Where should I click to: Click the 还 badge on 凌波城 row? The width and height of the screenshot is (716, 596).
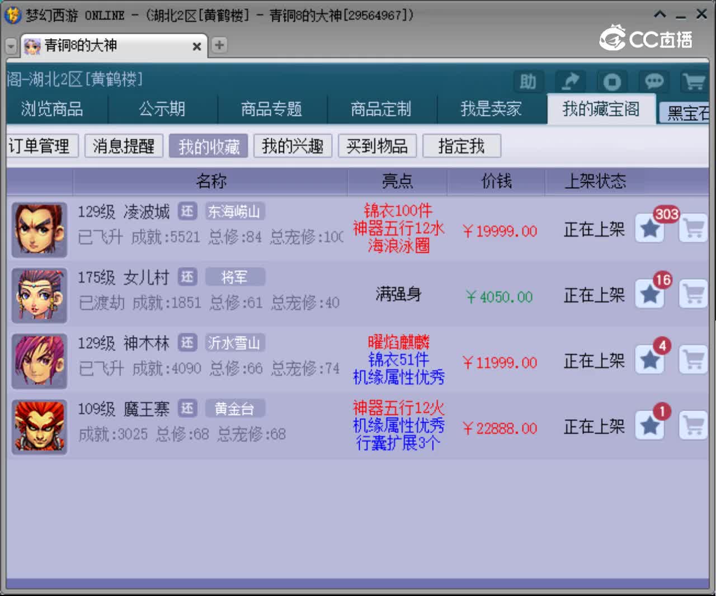coord(187,211)
